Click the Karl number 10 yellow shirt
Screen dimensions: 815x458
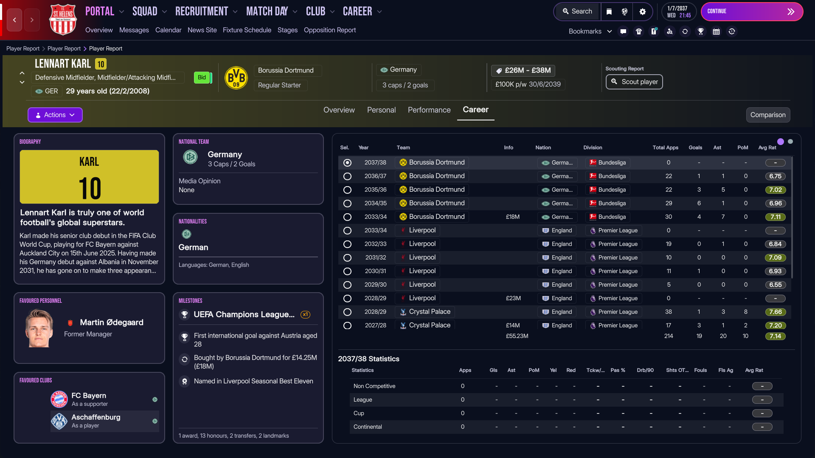point(89,177)
